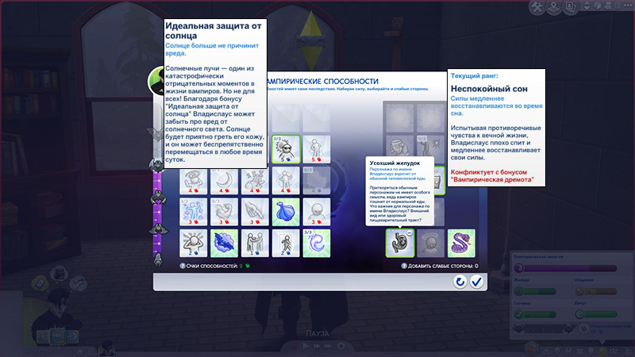635x357 pixels.
Task: Choose the pointing hand power icon
Action: 255,212
